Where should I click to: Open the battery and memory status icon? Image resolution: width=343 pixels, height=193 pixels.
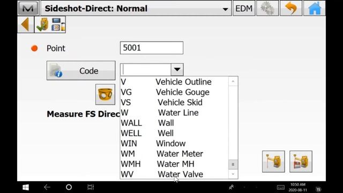58,25
